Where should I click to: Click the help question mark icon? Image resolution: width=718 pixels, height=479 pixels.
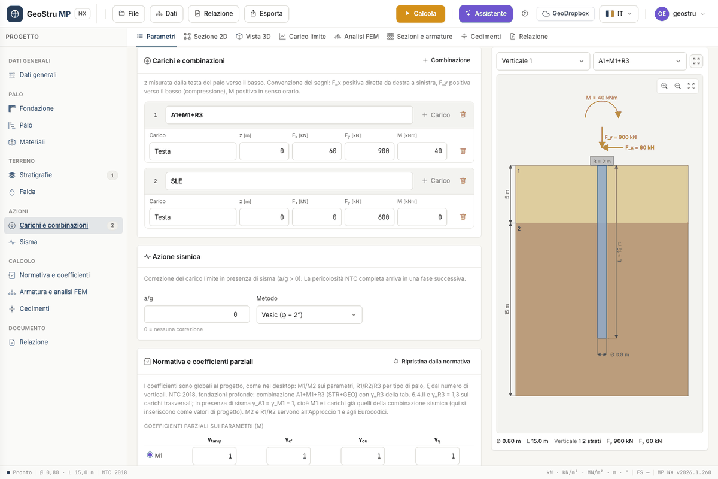pyautogui.click(x=525, y=14)
